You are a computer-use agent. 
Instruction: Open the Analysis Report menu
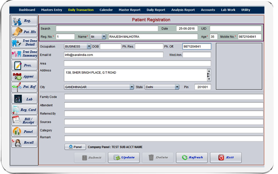(x=183, y=10)
